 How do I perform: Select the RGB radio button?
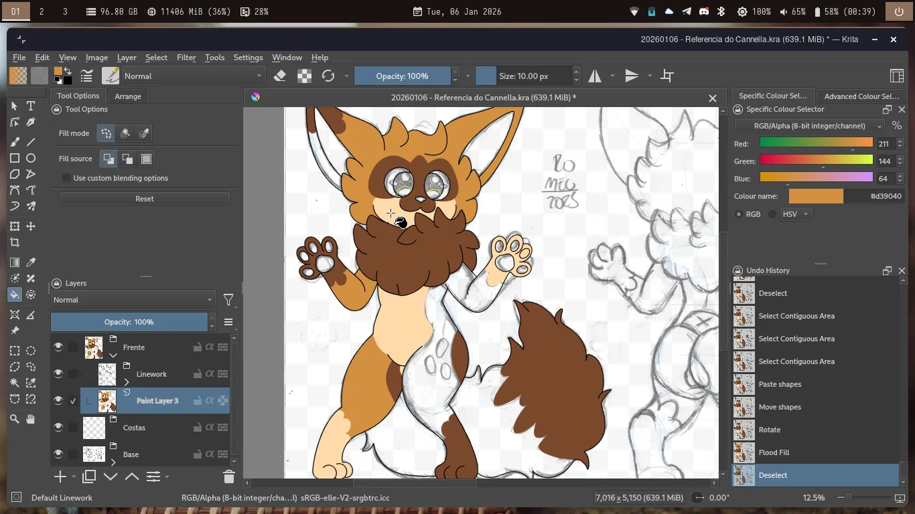[739, 214]
